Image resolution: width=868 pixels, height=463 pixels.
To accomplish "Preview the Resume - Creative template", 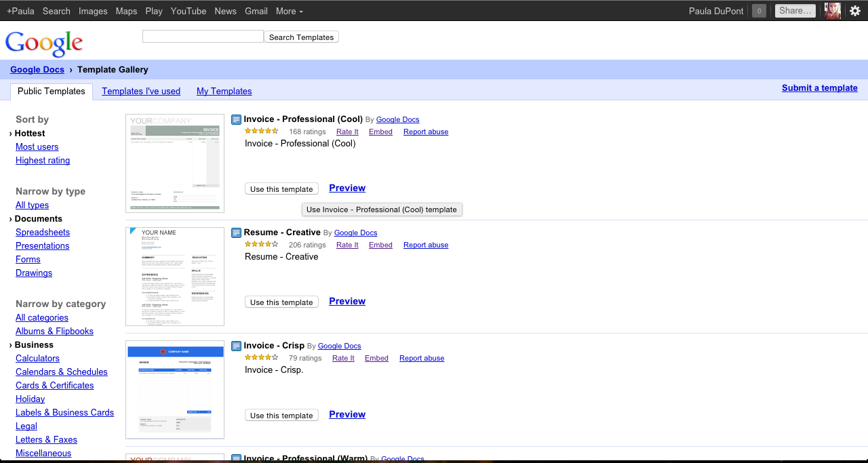I will coord(347,302).
